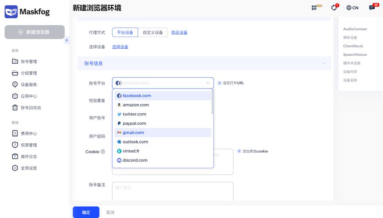Image resolution: width=383 pixels, height=218 pixels.
Task: Choose twitter.com from the platform list
Action: pos(163,114)
